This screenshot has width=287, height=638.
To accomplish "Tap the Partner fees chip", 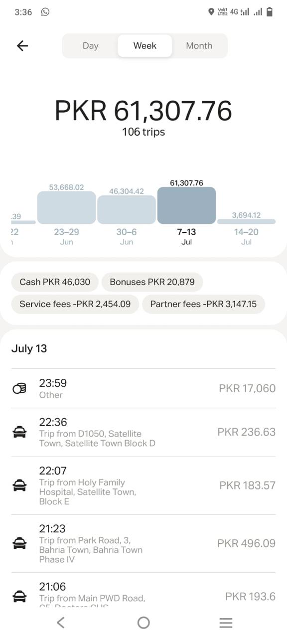I will point(203,304).
